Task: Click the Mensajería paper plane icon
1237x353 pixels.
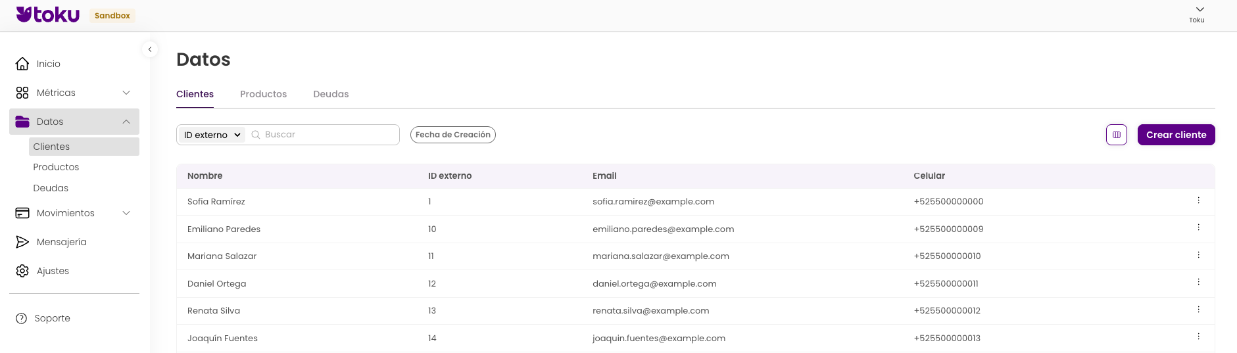Action: [x=22, y=242]
